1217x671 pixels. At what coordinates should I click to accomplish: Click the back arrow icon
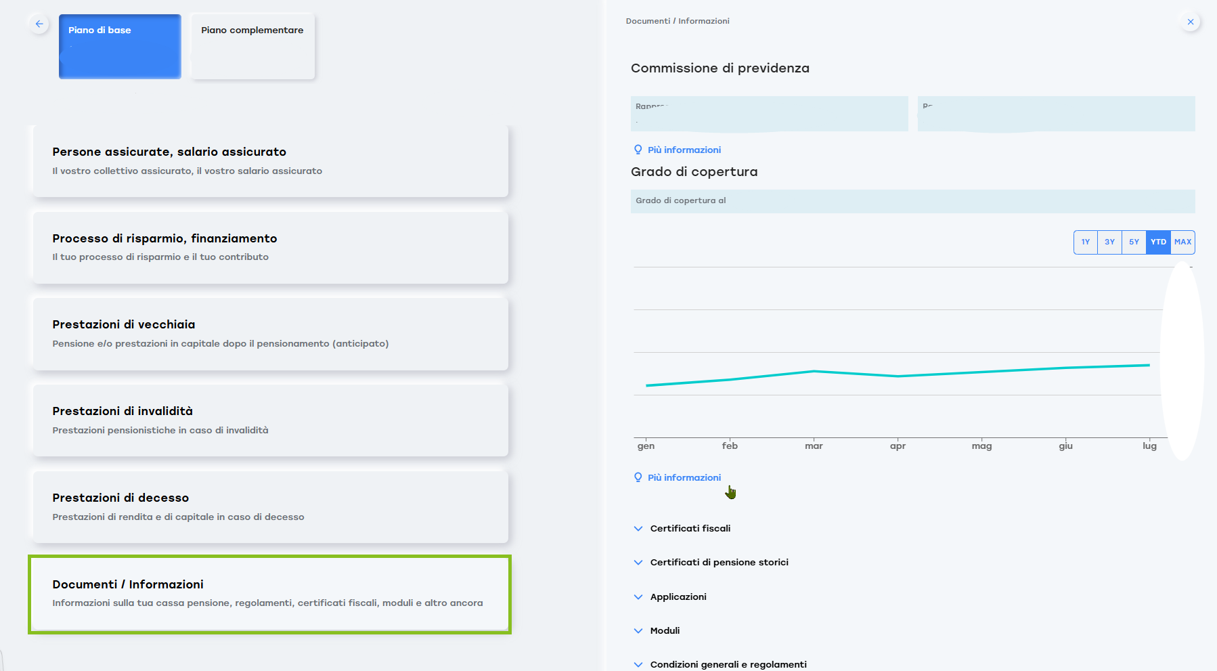tap(39, 24)
